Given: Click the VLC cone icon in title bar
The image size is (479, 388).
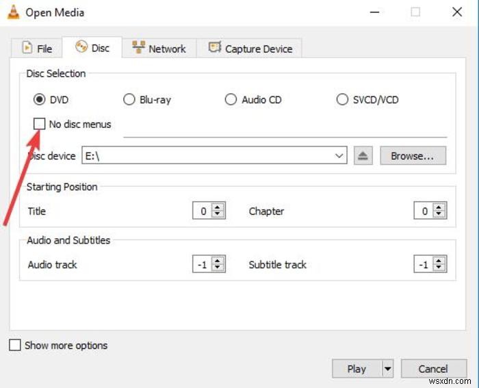Looking at the screenshot, I should [x=14, y=12].
